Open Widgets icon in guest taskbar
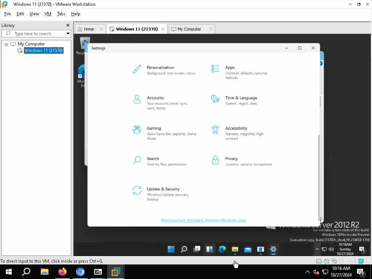 [210, 249]
